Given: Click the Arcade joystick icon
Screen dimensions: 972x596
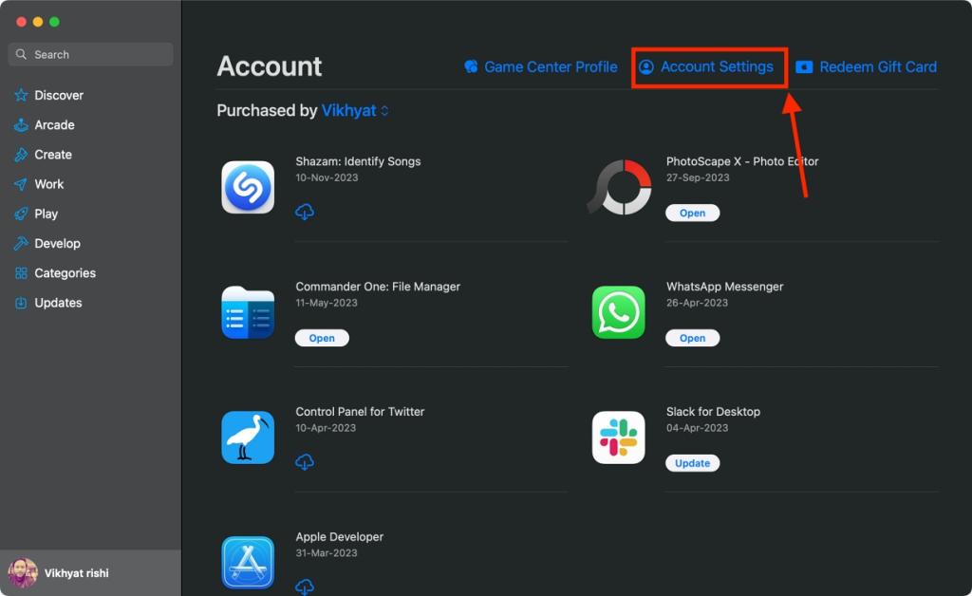Looking at the screenshot, I should [x=21, y=124].
